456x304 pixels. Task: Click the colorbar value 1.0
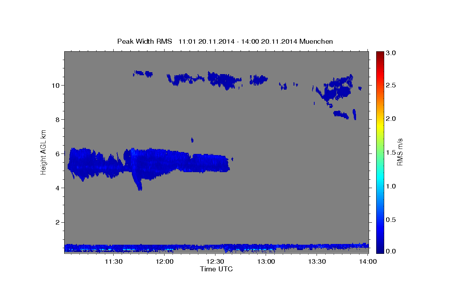(391, 186)
